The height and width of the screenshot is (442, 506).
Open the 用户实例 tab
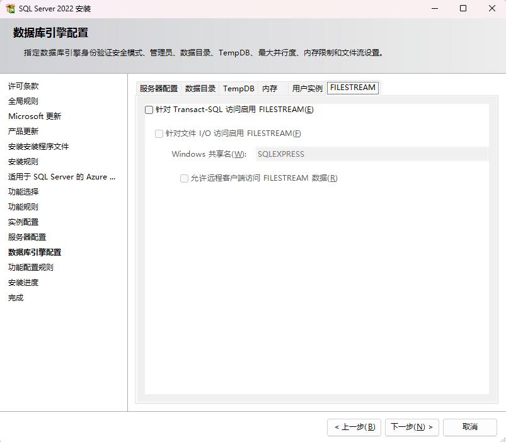307,89
